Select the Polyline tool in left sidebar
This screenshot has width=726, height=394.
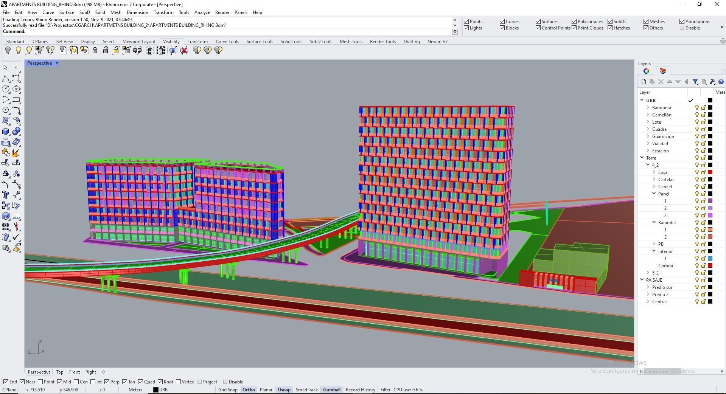[x=6, y=79]
